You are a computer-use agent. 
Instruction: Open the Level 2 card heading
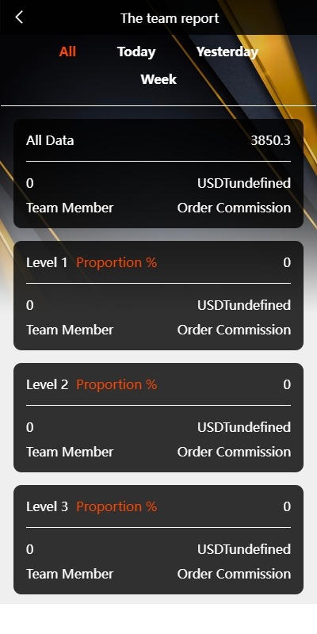[48, 385]
